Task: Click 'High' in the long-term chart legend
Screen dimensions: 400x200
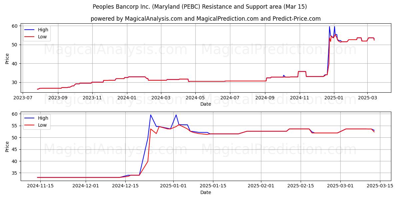Action: coord(43,30)
